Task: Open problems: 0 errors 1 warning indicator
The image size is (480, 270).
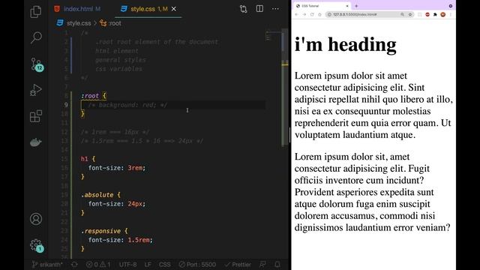Action: [98, 265]
